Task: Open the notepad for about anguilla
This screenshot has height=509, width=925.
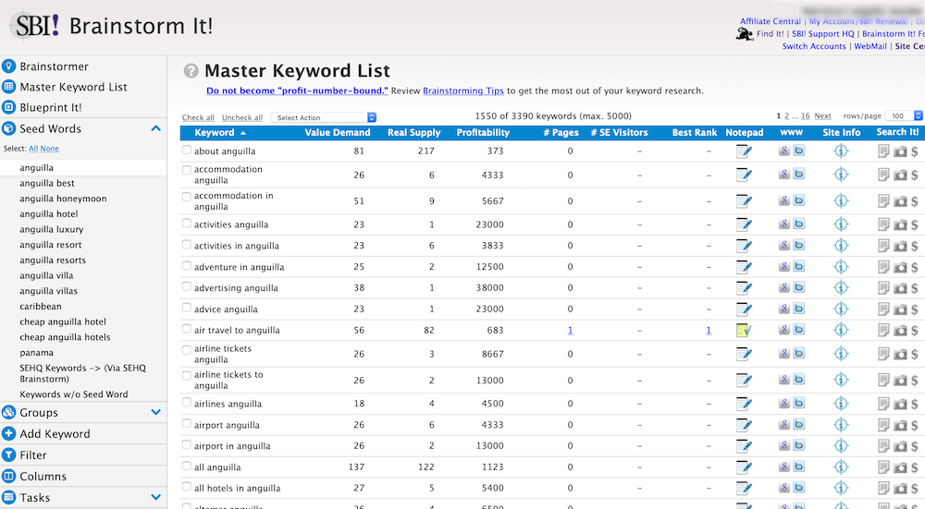Action: coord(744,151)
